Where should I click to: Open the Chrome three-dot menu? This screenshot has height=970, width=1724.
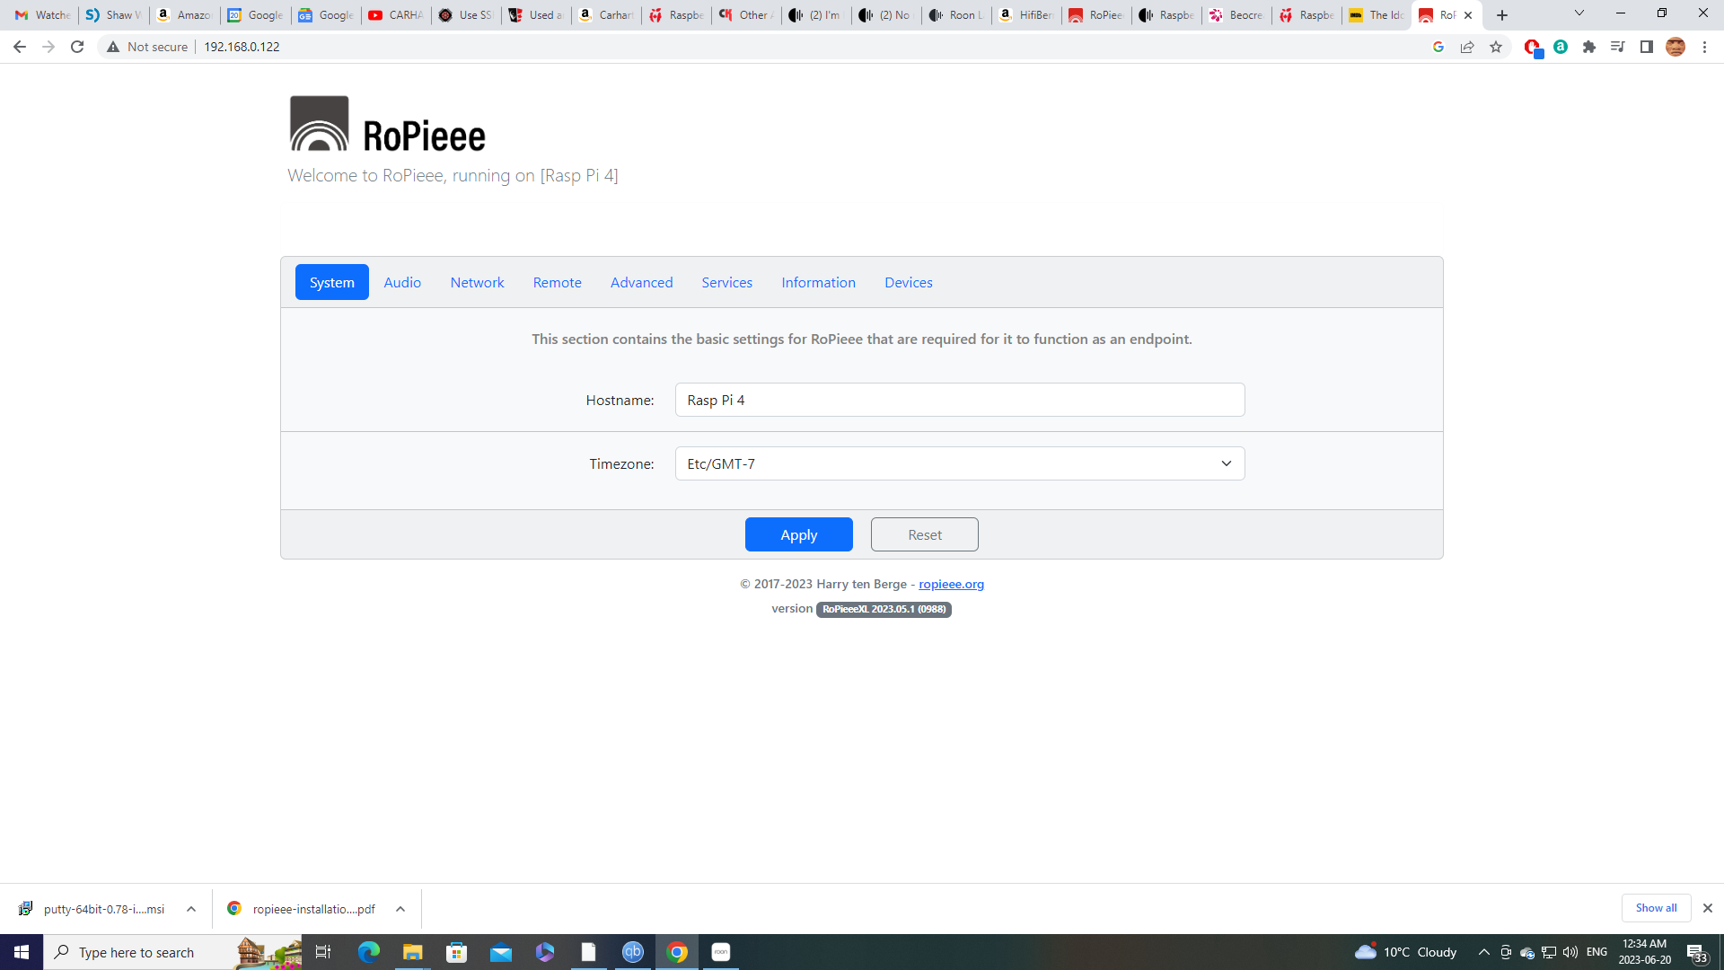1704,47
